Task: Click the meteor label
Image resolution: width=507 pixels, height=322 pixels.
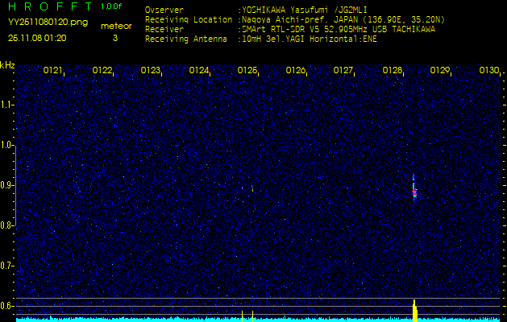Action: pos(116,26)
